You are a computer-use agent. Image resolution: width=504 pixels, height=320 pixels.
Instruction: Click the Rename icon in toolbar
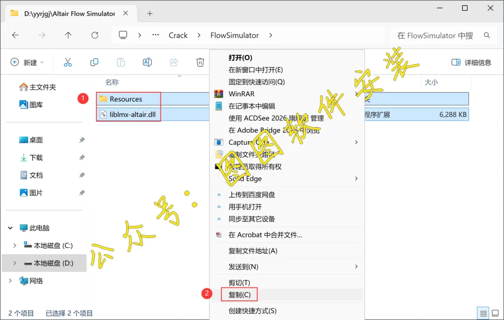point(147,62)
